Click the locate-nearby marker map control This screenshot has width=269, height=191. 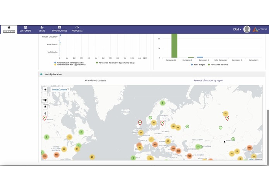point(45,100)
